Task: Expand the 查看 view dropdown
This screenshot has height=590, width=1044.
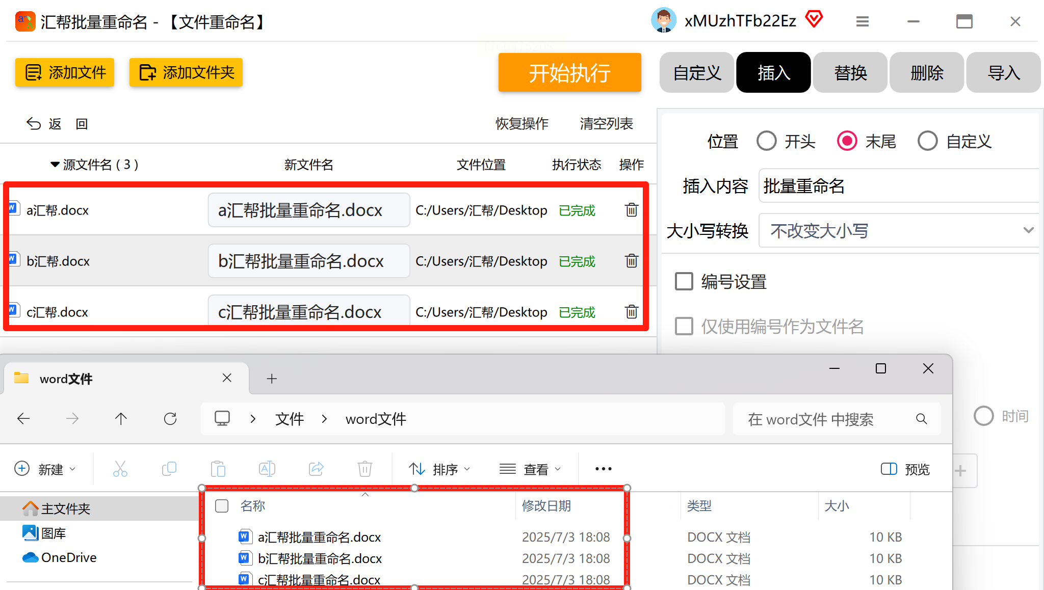Action: 530,469
